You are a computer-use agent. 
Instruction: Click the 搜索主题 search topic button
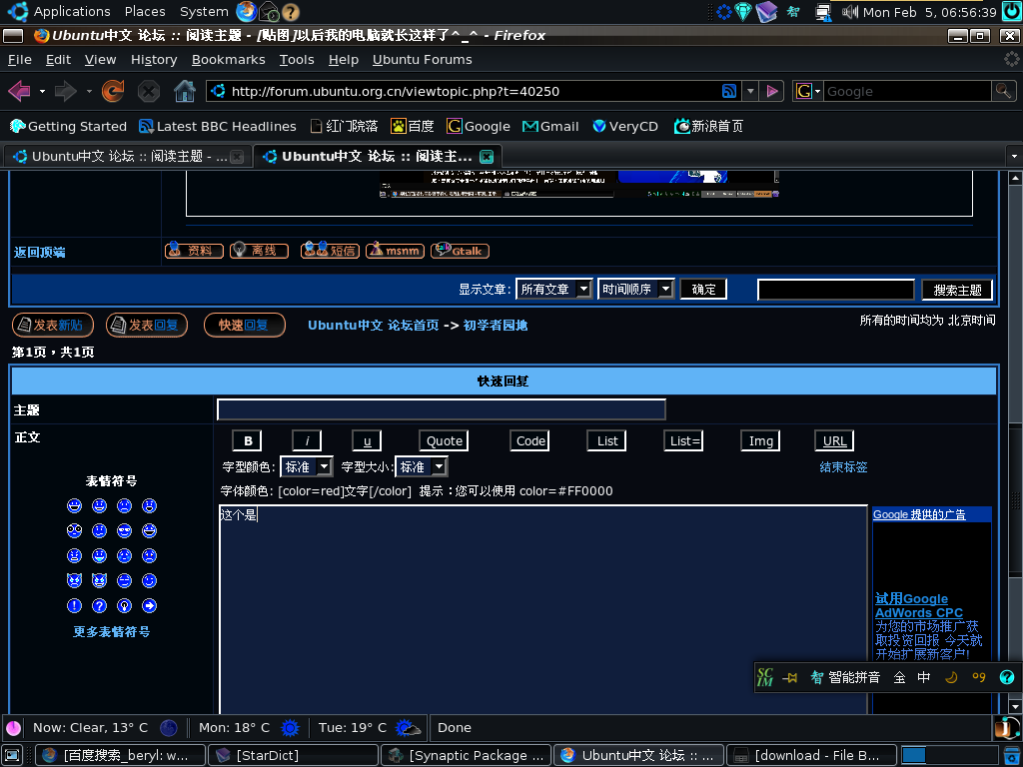pos(957,291)
